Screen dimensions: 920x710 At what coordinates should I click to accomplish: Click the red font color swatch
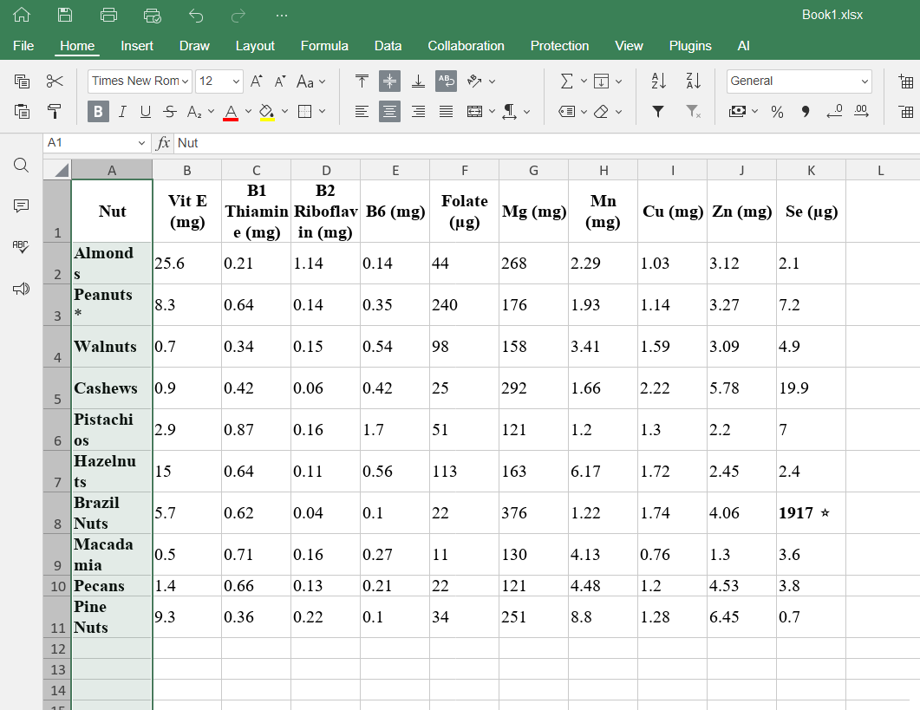[231, 112]
